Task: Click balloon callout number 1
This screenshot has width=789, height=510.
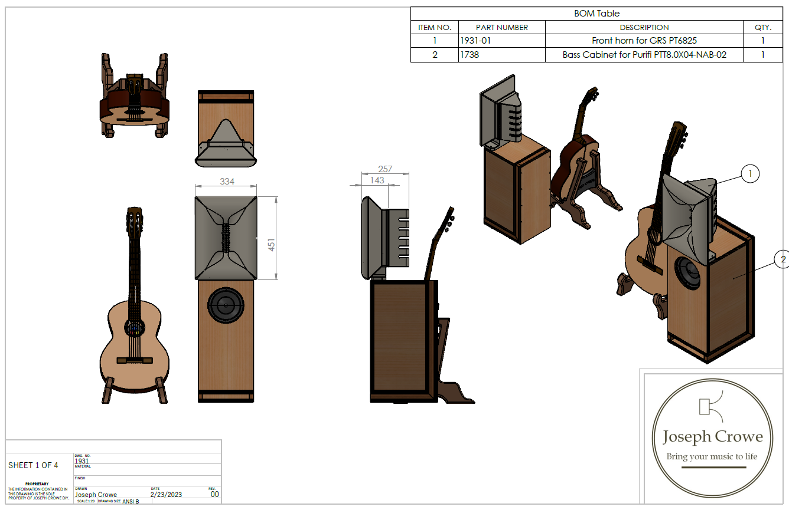Action: [750, 174]
